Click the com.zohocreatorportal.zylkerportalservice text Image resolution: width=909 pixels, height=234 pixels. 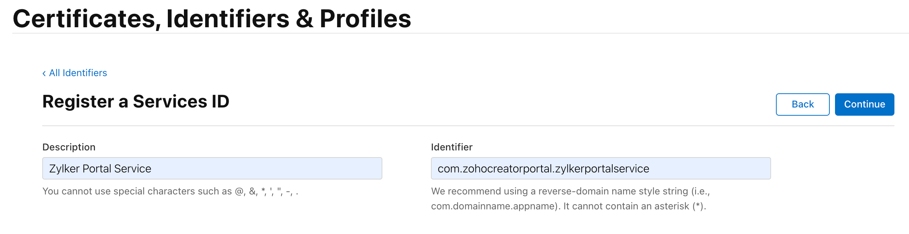(543, 169)
